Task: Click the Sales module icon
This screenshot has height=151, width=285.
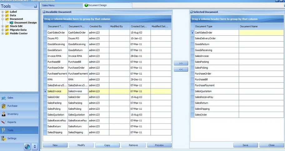Action: pos(4,98)
